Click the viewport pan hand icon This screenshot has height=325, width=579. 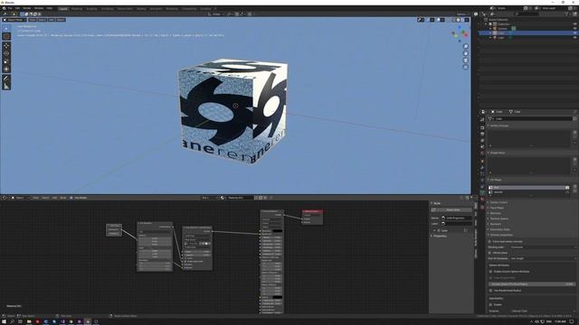click(x=466, y=53)
